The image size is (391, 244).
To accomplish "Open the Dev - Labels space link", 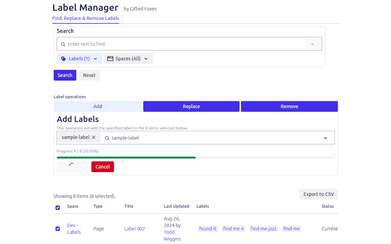I will click(x=74, y=229).
